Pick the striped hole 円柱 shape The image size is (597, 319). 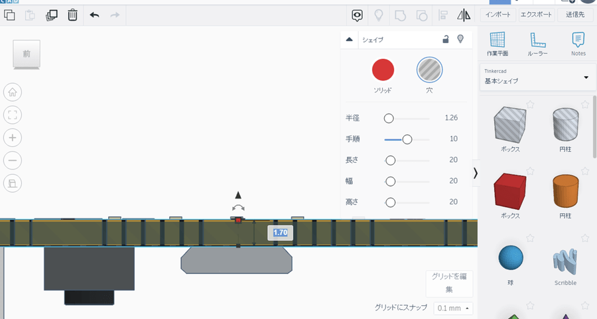(565, 124)
